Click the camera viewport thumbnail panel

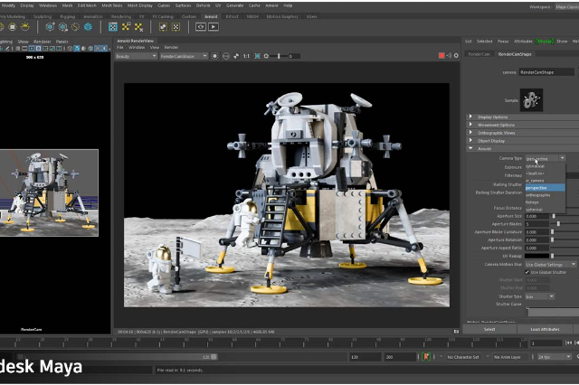point(49,192)
